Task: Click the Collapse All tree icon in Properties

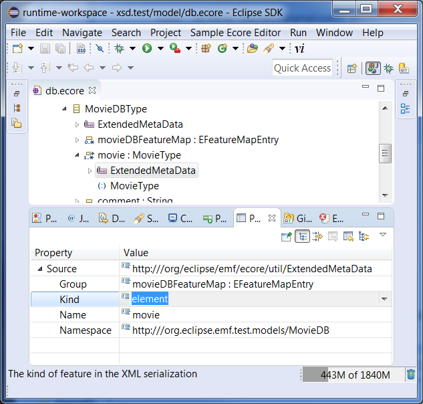Action: pos(364,237)
